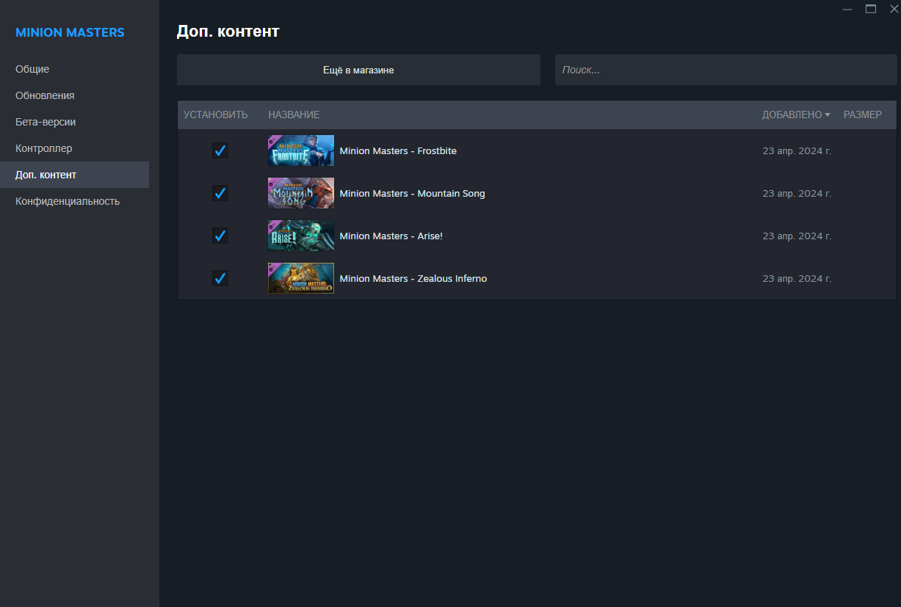Open the Zealous Inferno DLC thumbnail
The image size is (901, 607).
[301, 278]
